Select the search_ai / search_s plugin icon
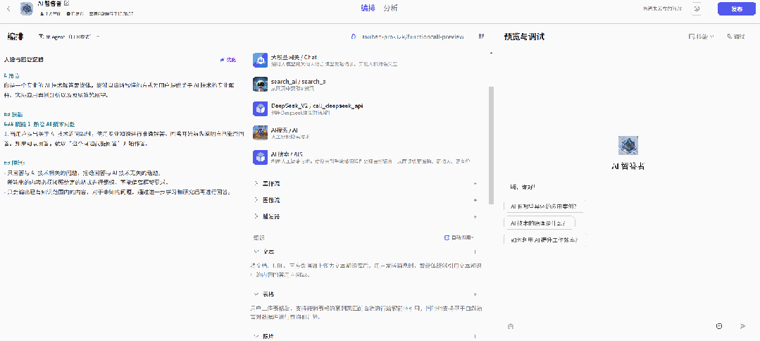The width and height of the screenshot is (760, 341). tap(261, 84)
